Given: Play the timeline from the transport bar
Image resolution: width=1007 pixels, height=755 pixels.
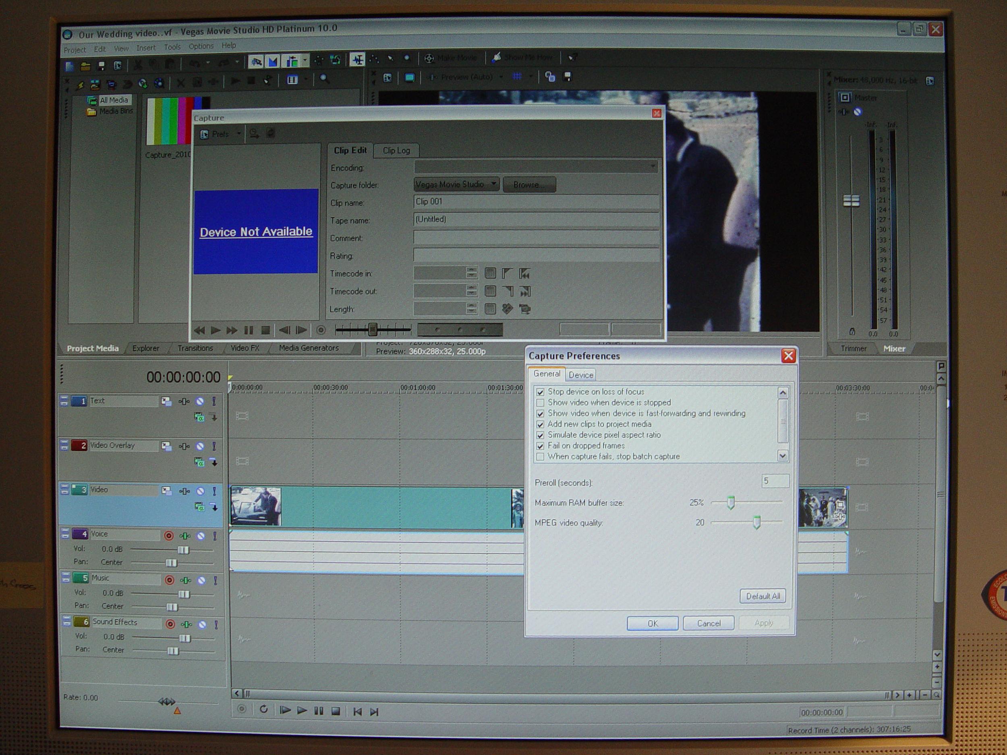Looking at the screenshot, I should tap(301, 710).
